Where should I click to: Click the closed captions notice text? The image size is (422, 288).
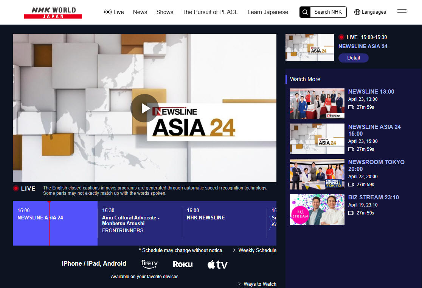[155, 190]
